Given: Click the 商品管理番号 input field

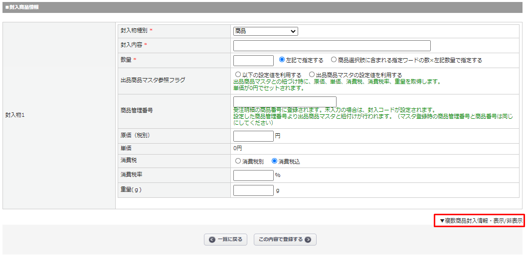Looking at the screenshot, I should pyautogui.click(x=285, y=101).
